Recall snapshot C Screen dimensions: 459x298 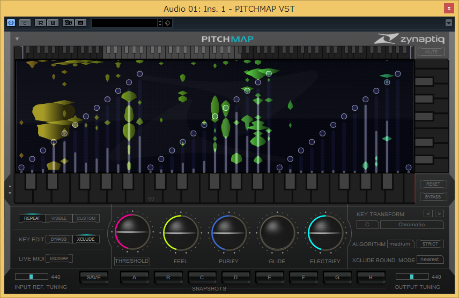[202, 277]
